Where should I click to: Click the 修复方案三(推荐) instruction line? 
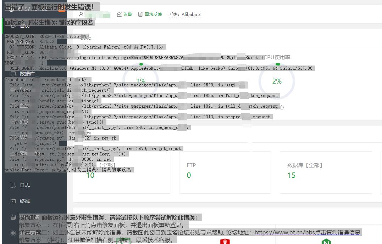(x=96, y=240)
